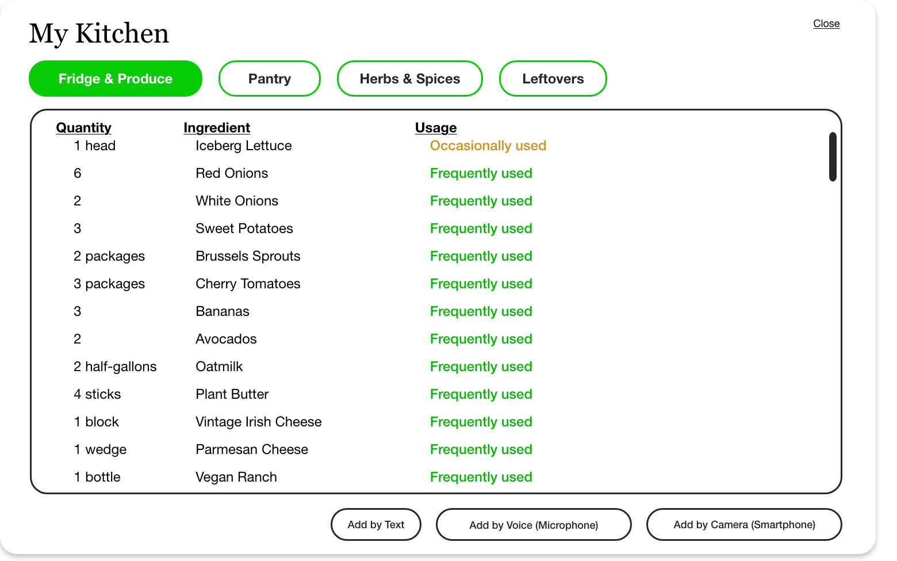The width and height of the screenshot is (897, 561).
Task: Click the Ingredient column header
Action: point(217,128)
